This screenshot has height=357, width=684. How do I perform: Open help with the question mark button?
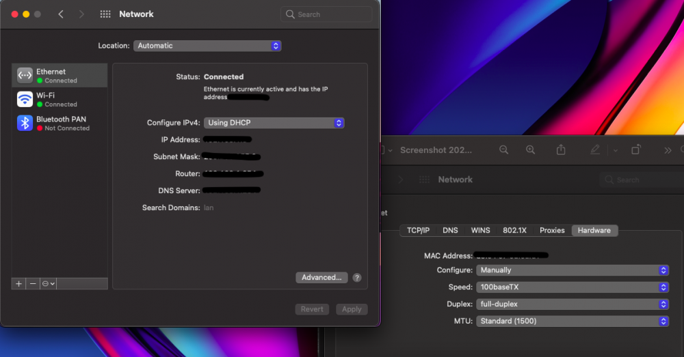coord(357,278)
